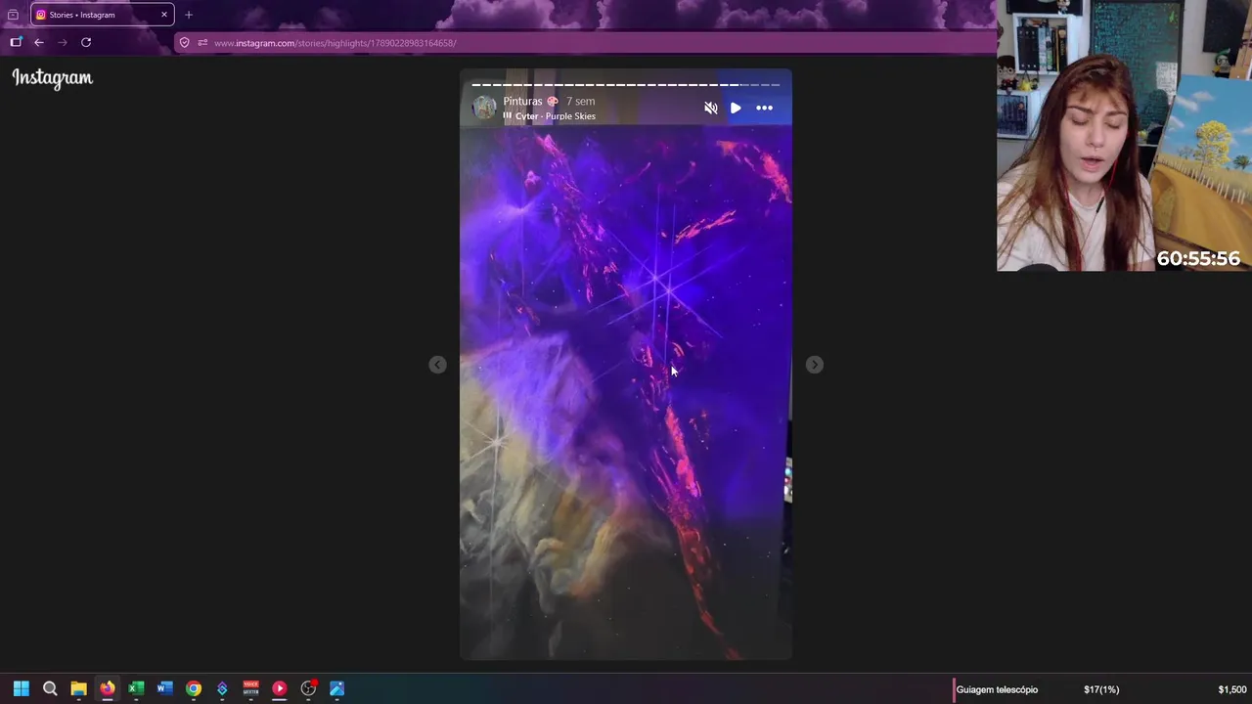Go forward one page
This screenshot has width=1252, height=704.
(x=63, y=42)
